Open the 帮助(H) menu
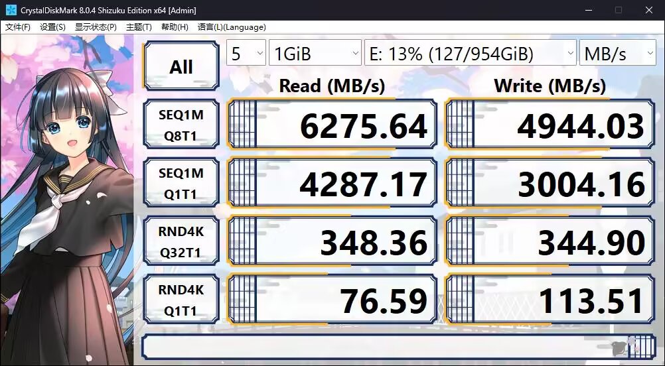The width and height of the screenshot is (665, 366). 175,27
